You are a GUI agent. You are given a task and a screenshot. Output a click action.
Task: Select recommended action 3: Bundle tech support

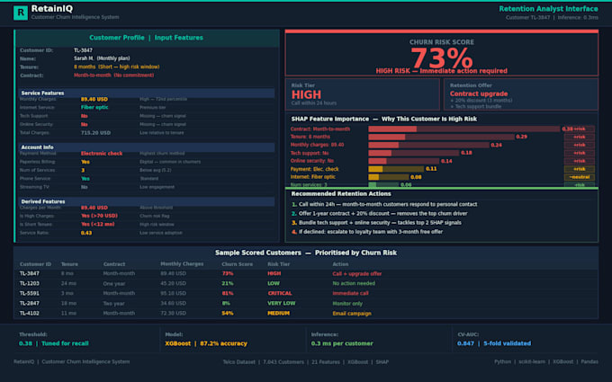pyautogui.click(x=376, y=223)
